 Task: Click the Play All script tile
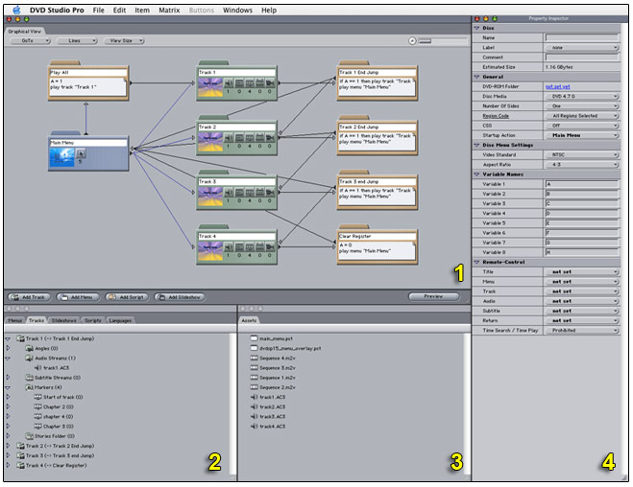click(x=87, y=82)
